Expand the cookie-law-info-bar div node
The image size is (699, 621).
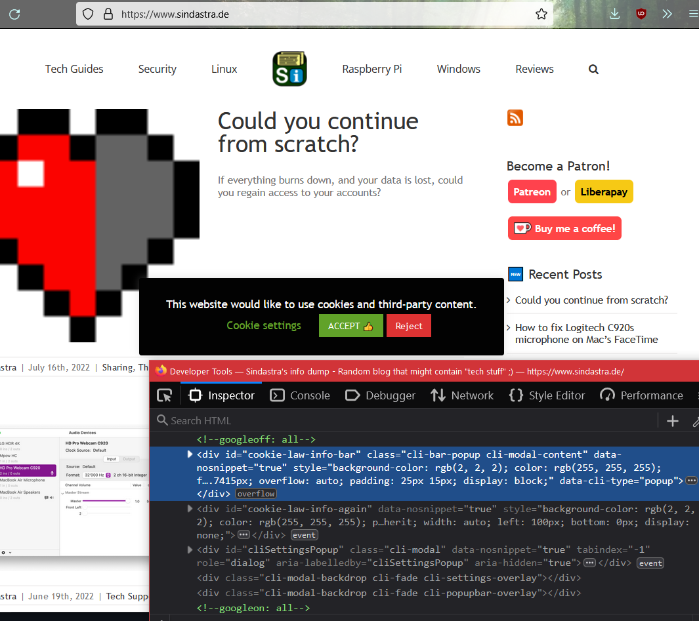(x=190, y=453)
